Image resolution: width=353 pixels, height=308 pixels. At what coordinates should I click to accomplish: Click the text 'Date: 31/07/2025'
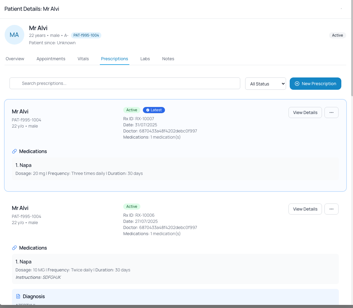(x=140, y=125)
